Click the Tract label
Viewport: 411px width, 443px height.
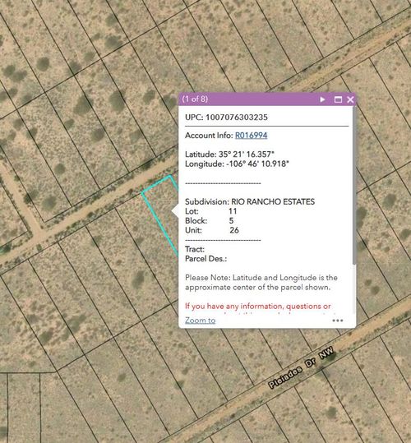click(195, 249)
